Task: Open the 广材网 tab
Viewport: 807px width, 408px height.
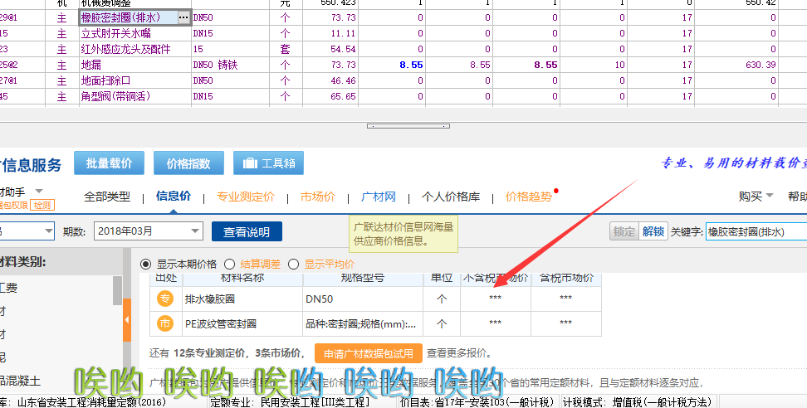Action: click(379, 197)
